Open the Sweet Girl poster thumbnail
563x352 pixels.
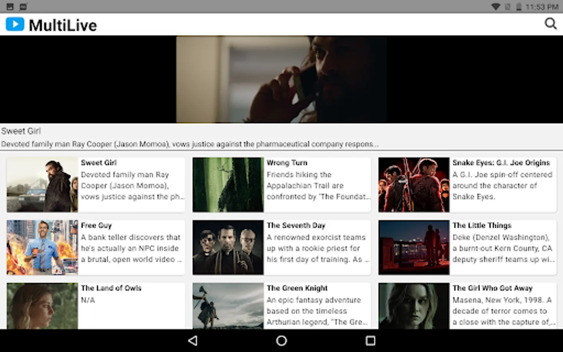(42, 185)
